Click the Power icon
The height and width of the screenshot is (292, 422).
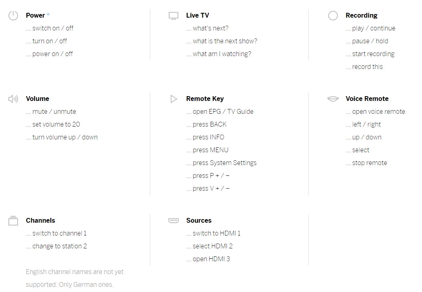(13, 16)
